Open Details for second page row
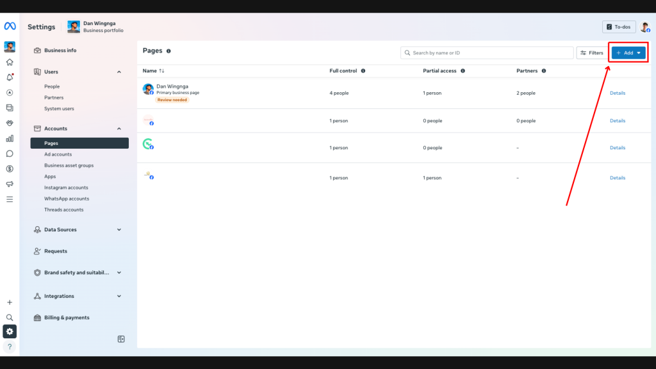This screenshot has width=656, height=369. pos(618,120)
